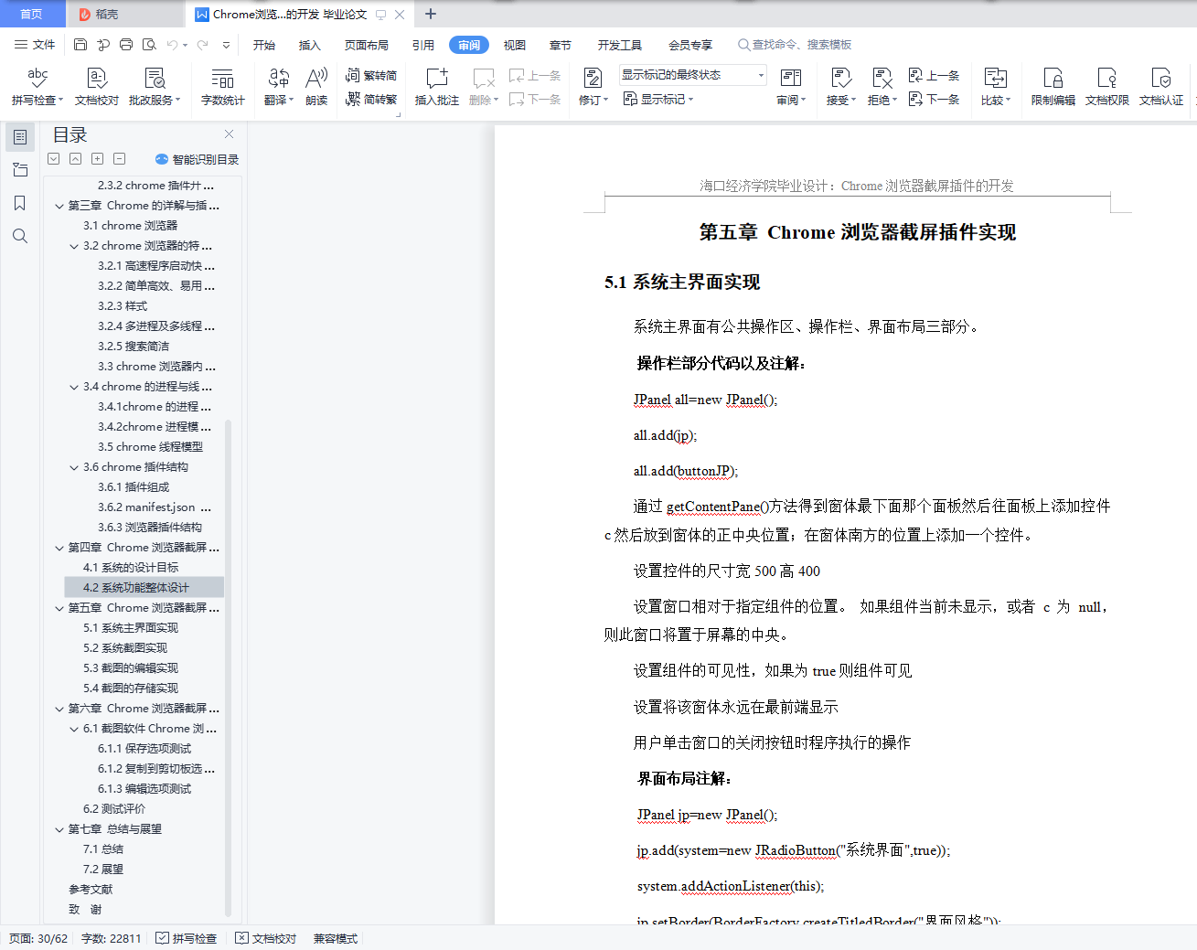Convert text with 繁转简
The height and width of the screenshot is (950, 1197).
371,76
